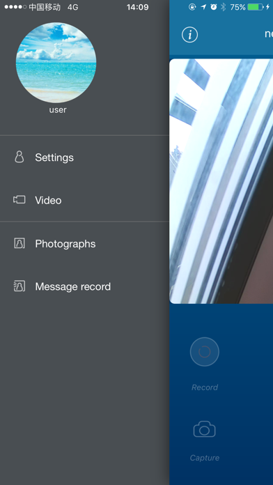Tap the "user" name label

pyautogui.click(x=58, y=110)
